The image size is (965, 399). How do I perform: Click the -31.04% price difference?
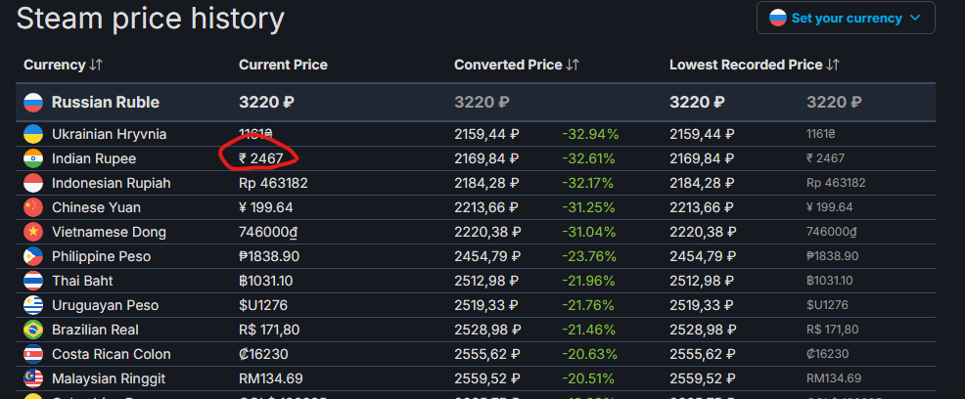tap(589, 232)
